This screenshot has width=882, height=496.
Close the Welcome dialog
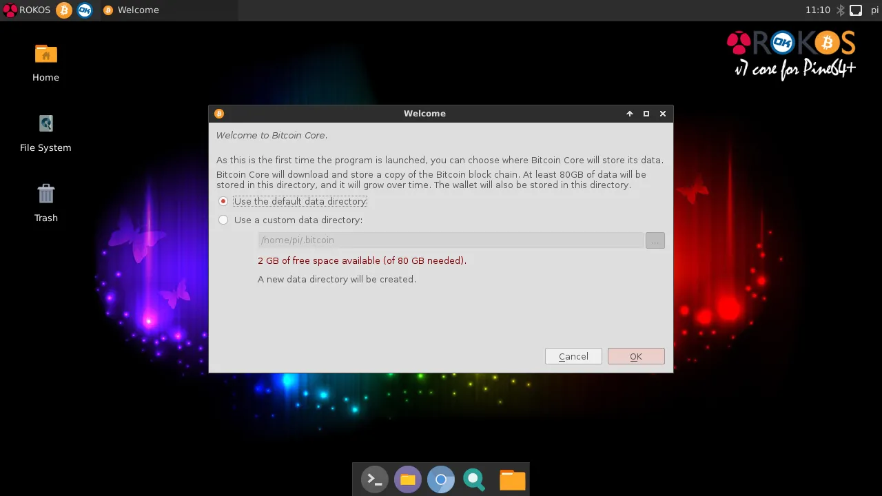(x=663, y=114)
